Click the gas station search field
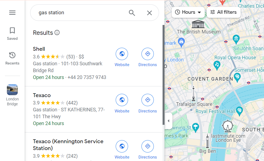The width and height of the screenshot is (264, 161). click(81, 13)
